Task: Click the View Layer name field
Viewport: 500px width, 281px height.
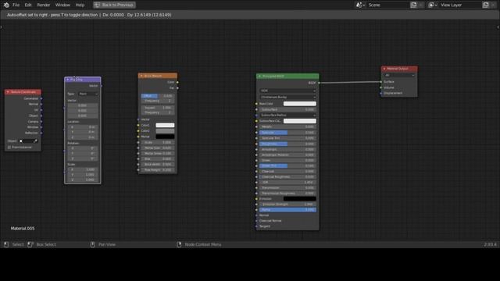Action: (x=460, y=5)
